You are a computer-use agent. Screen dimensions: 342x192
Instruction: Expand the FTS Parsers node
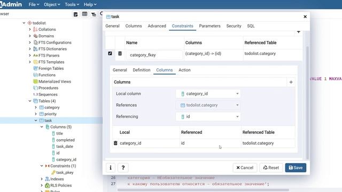click(30, 55)
